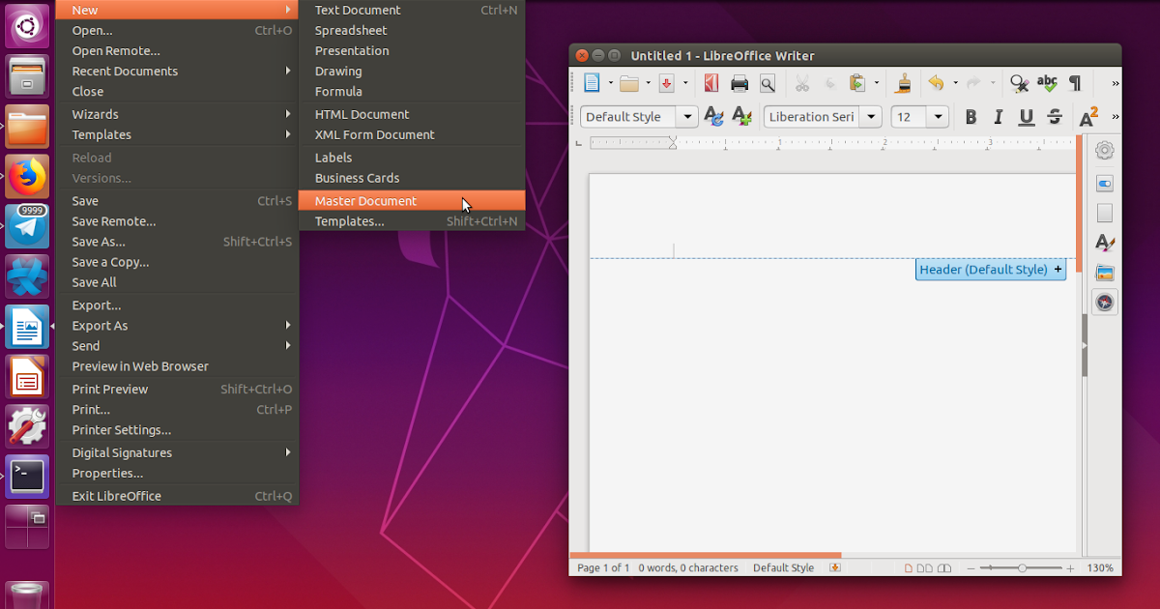The height and width of the screenshot is (609, 1160).
Task: Toggle bold formatting
Action: [971, 117]
